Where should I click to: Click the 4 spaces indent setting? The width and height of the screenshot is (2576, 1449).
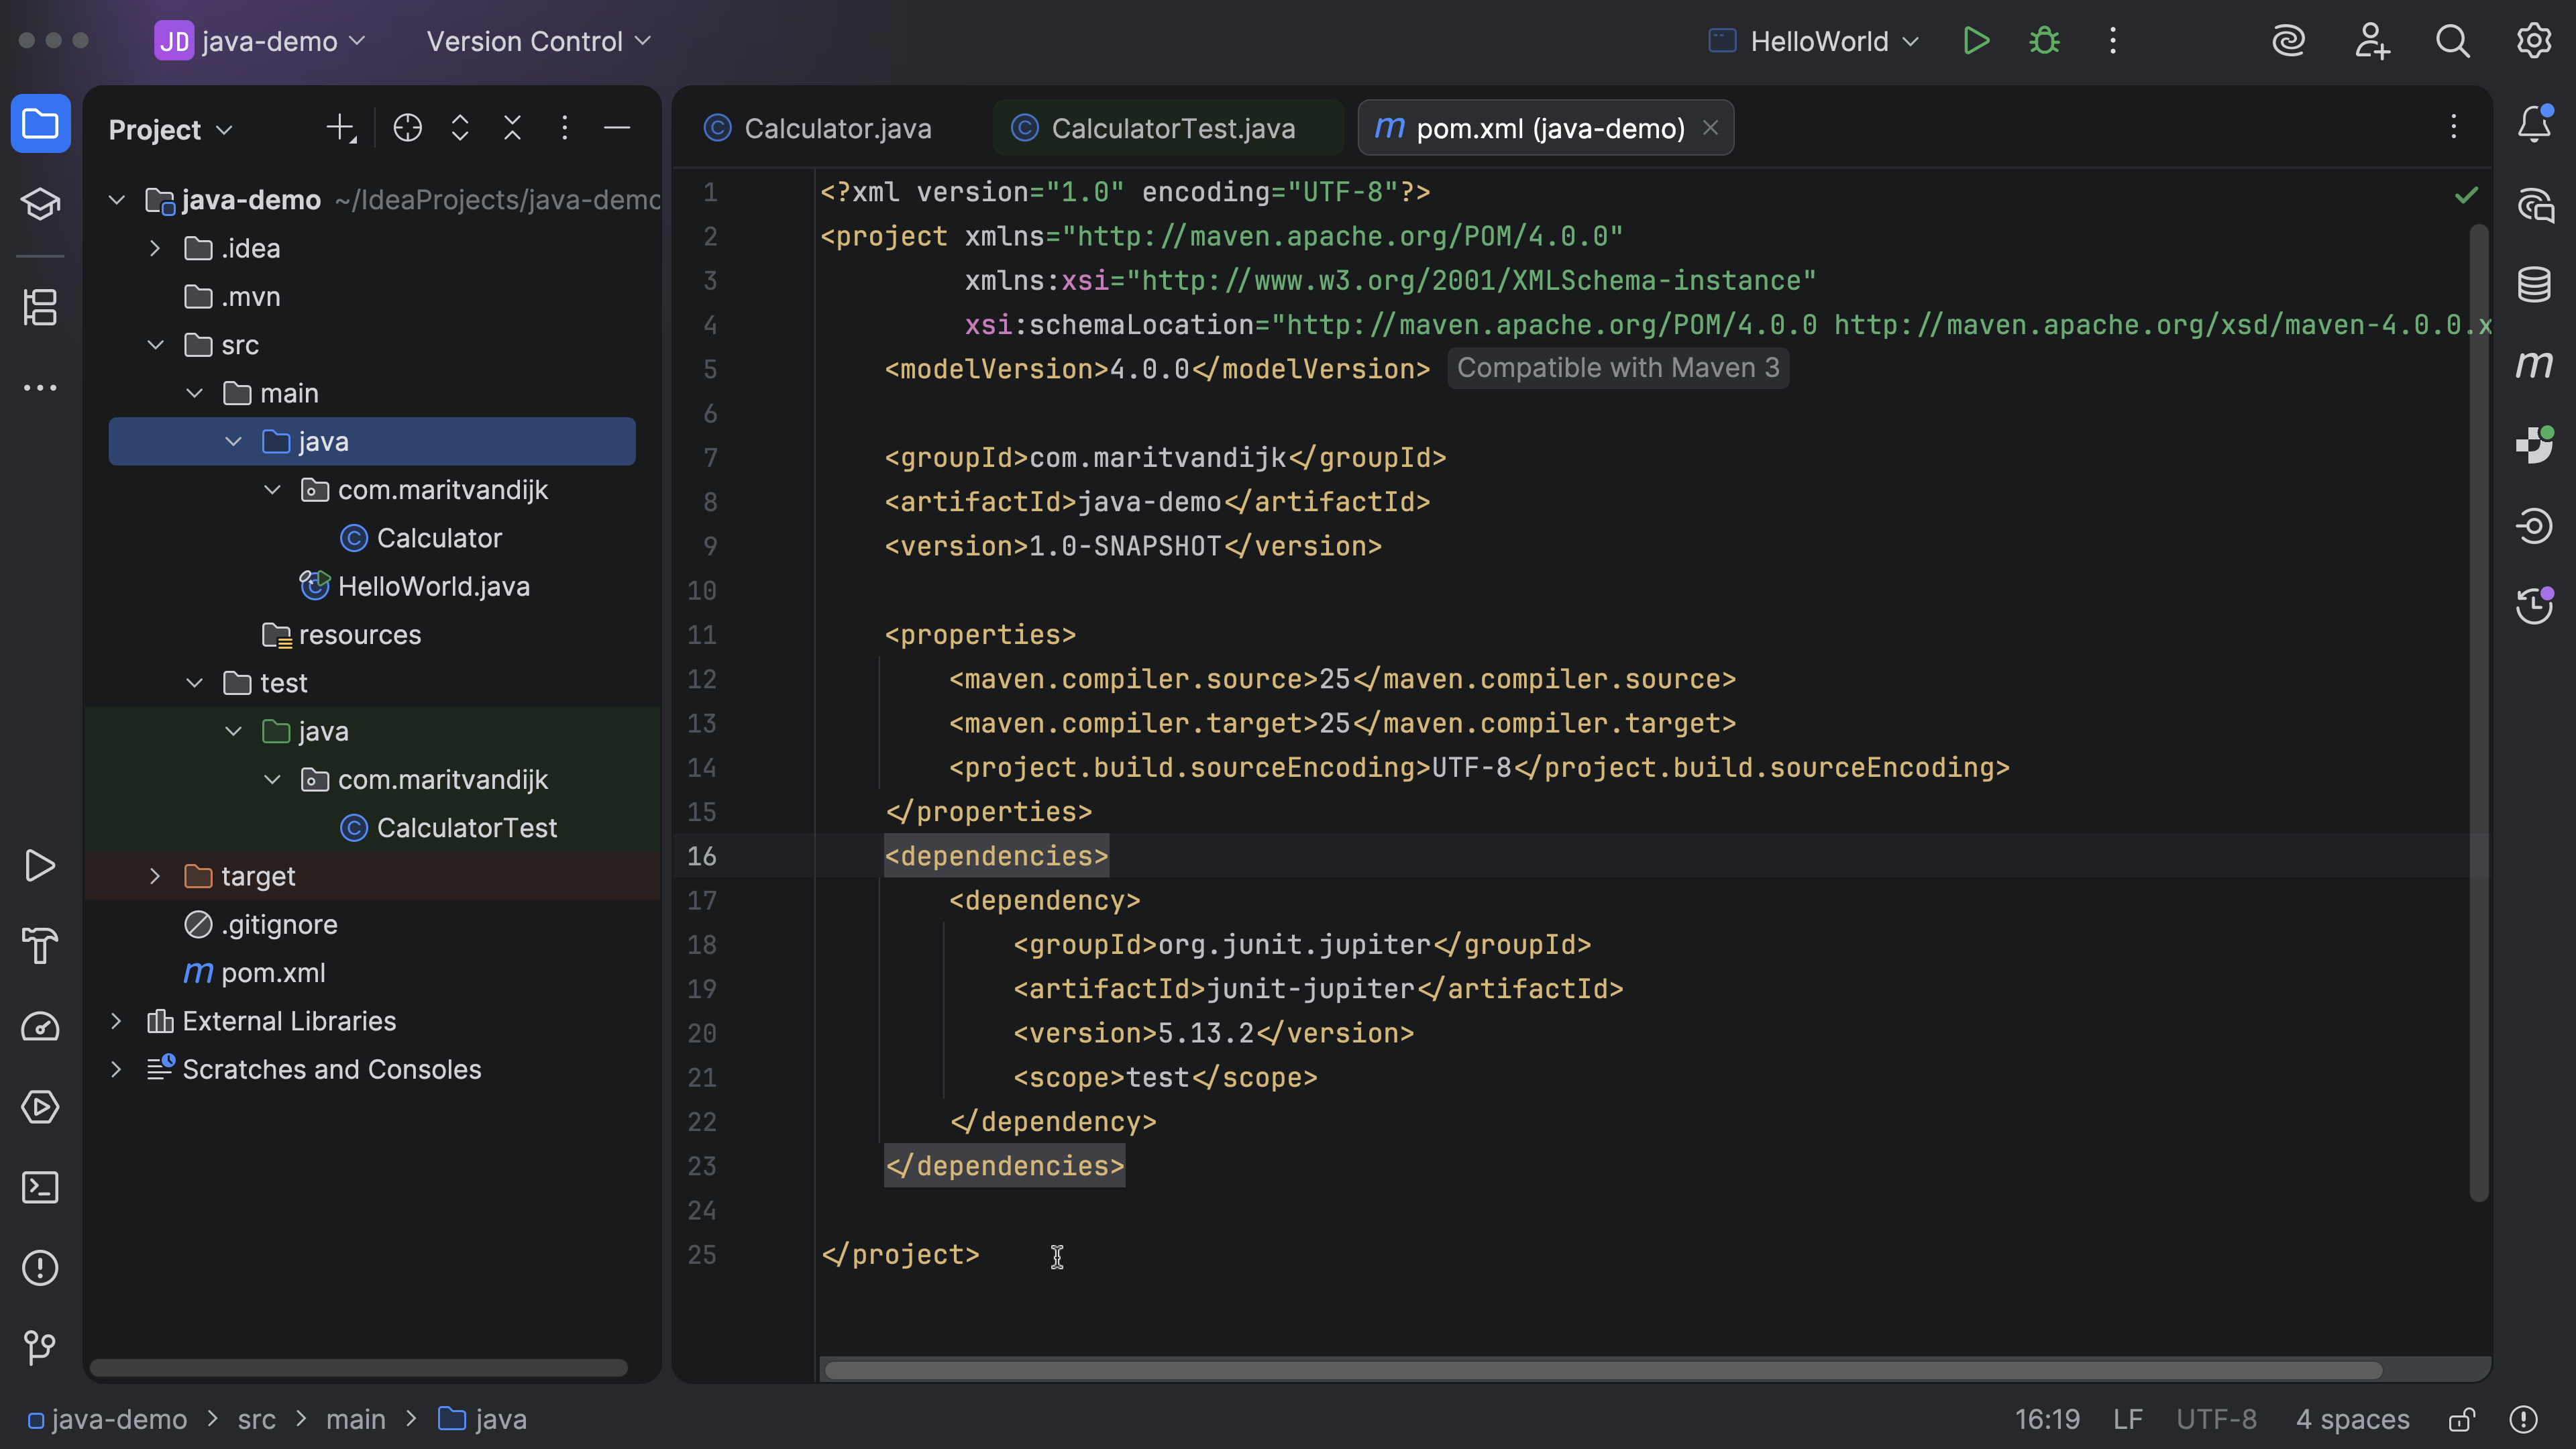(2352, 1420)
